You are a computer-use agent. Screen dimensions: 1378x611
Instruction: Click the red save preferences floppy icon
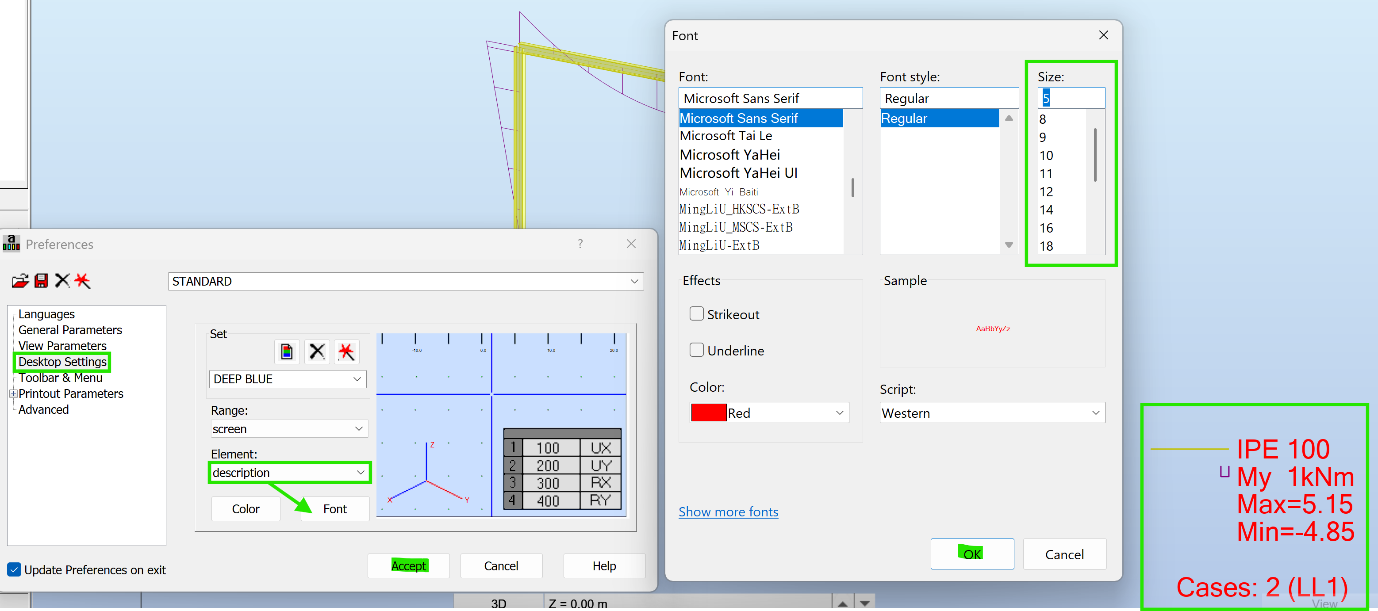[41, 281]
